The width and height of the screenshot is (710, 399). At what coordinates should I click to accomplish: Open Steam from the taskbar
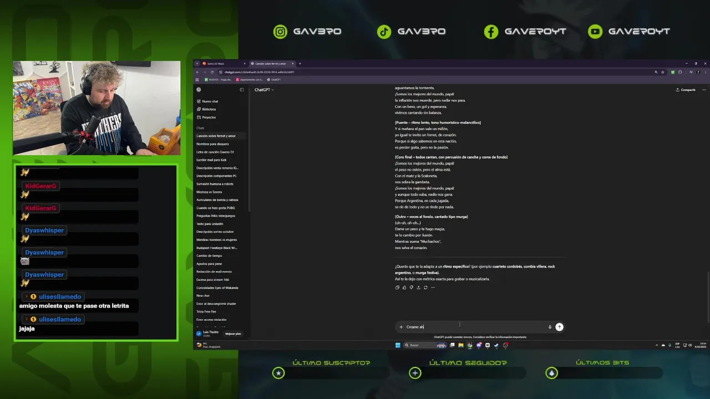tap(496, 345)
